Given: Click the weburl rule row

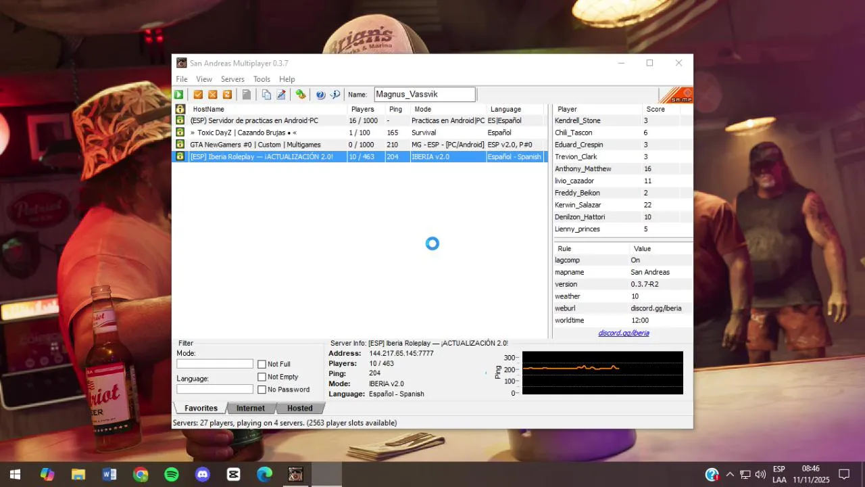Looking at the screenshot, I should [x=622, y=308].
